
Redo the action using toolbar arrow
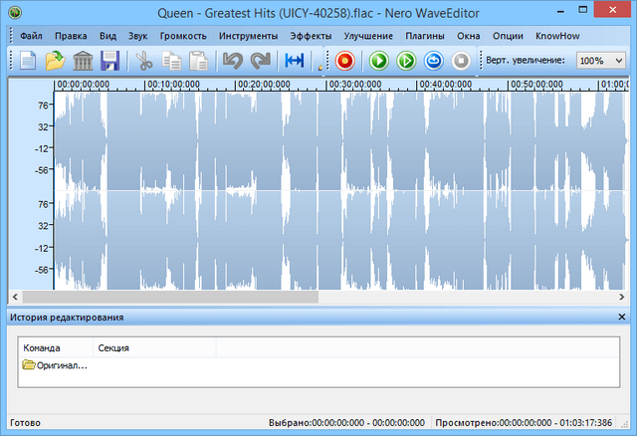261,61
